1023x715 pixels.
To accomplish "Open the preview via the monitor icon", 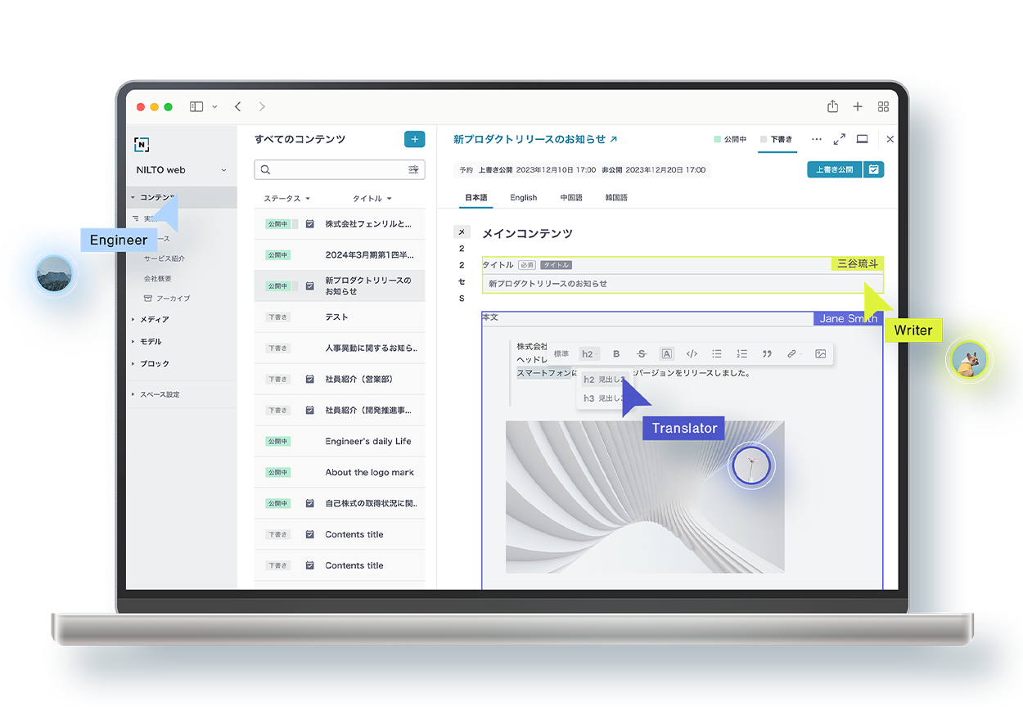I will coord(861,139).
